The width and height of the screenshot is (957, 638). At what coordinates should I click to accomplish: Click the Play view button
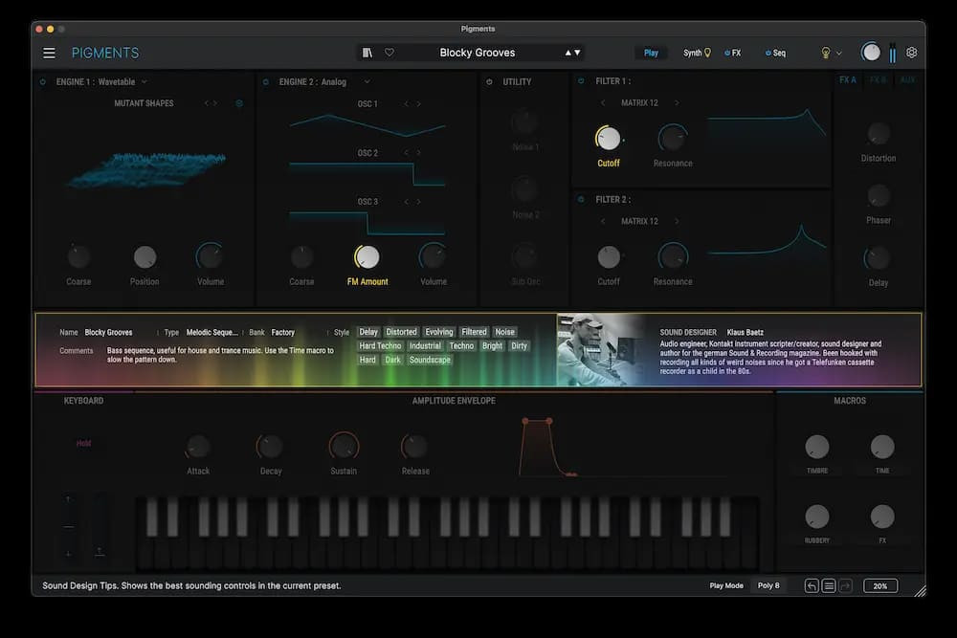[x=651, y=54]
